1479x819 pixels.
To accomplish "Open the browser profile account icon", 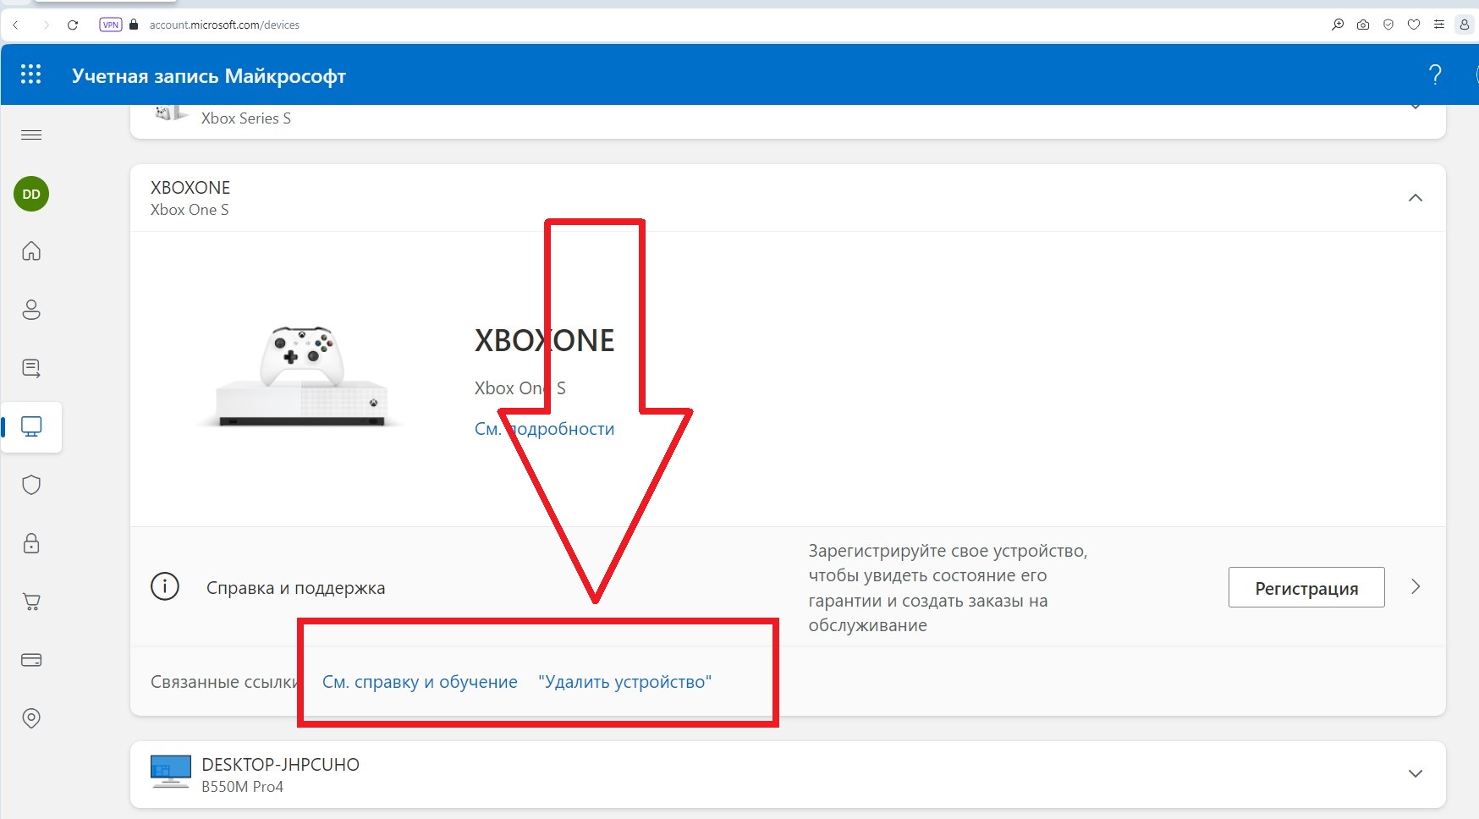I will click(x=1465, y=25).
